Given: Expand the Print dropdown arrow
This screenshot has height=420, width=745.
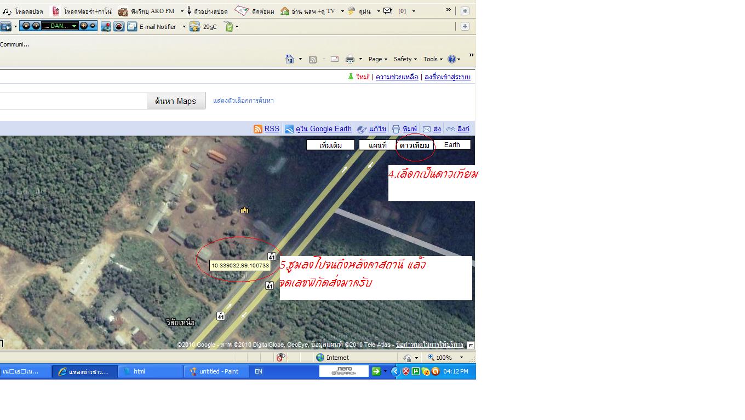Looking at the screenshot, I should pyautogui.click(x=360, y=59).
